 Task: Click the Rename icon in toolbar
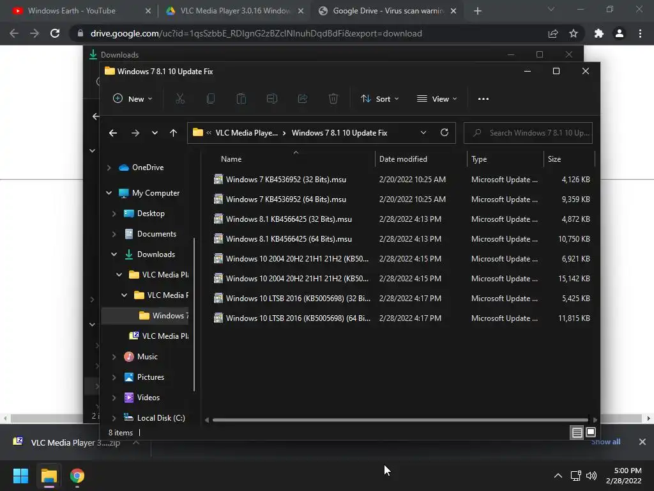[272, 99]
